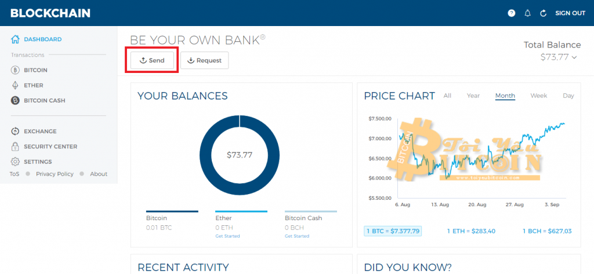Click the Dashboard home icon
Image resolution: width=594 pixels, height=274 pixels.
[x=15, y=39]
